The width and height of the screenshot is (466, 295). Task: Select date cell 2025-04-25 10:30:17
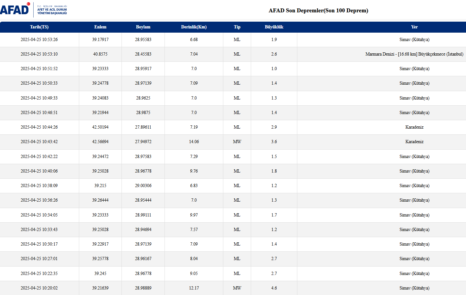(39, 244)
